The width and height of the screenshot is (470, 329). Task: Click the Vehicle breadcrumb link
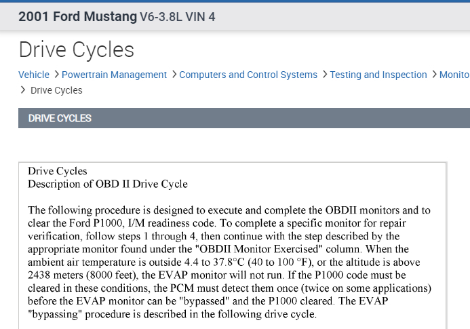coord(33,75)
